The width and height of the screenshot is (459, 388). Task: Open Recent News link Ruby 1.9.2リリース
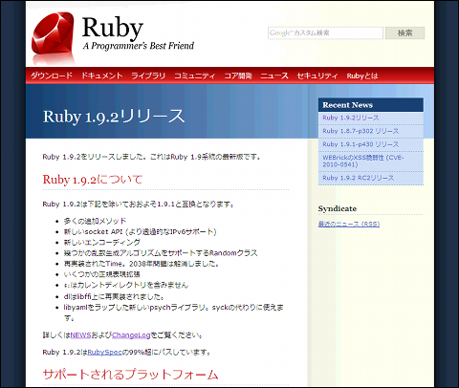[351, 118]
